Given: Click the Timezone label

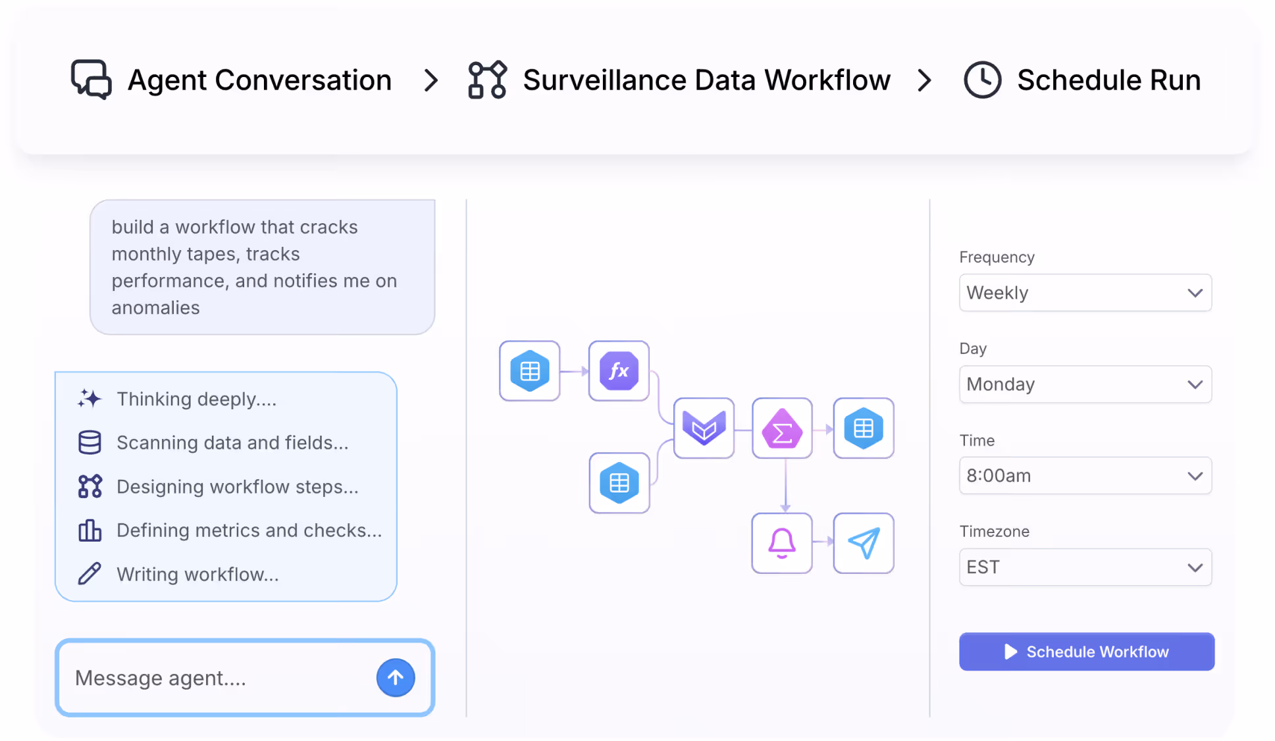Looking at the screenshot, I should (x=994, y=531).
